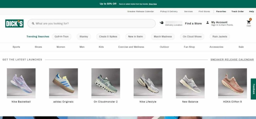Click the adidas Originals shoe thumbnail
The width and height of the screenshot is (256, 119).
[x=63, y=83]
